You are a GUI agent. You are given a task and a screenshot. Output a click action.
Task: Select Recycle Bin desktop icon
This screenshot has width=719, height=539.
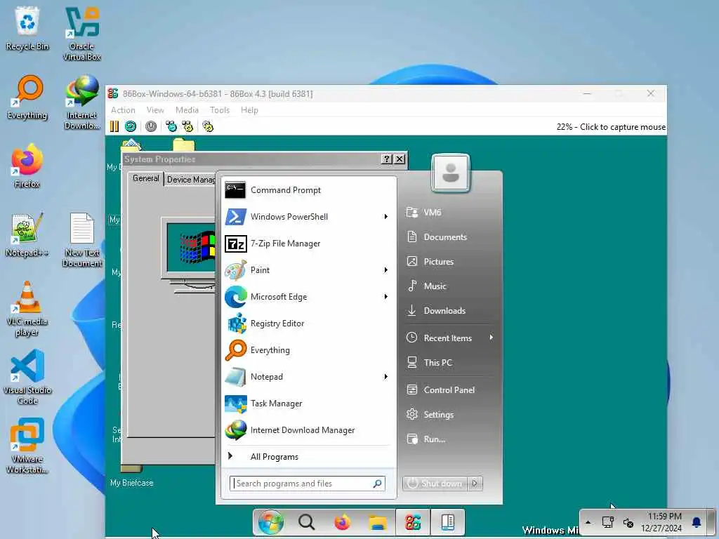point(27,29)
